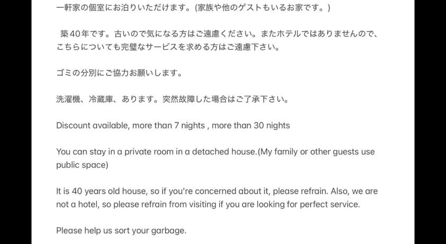Viewport: 446px width, 244px height.
Task: Click the parenthetical "家族や他のゲストもいるお家です"
Action: 263,8
